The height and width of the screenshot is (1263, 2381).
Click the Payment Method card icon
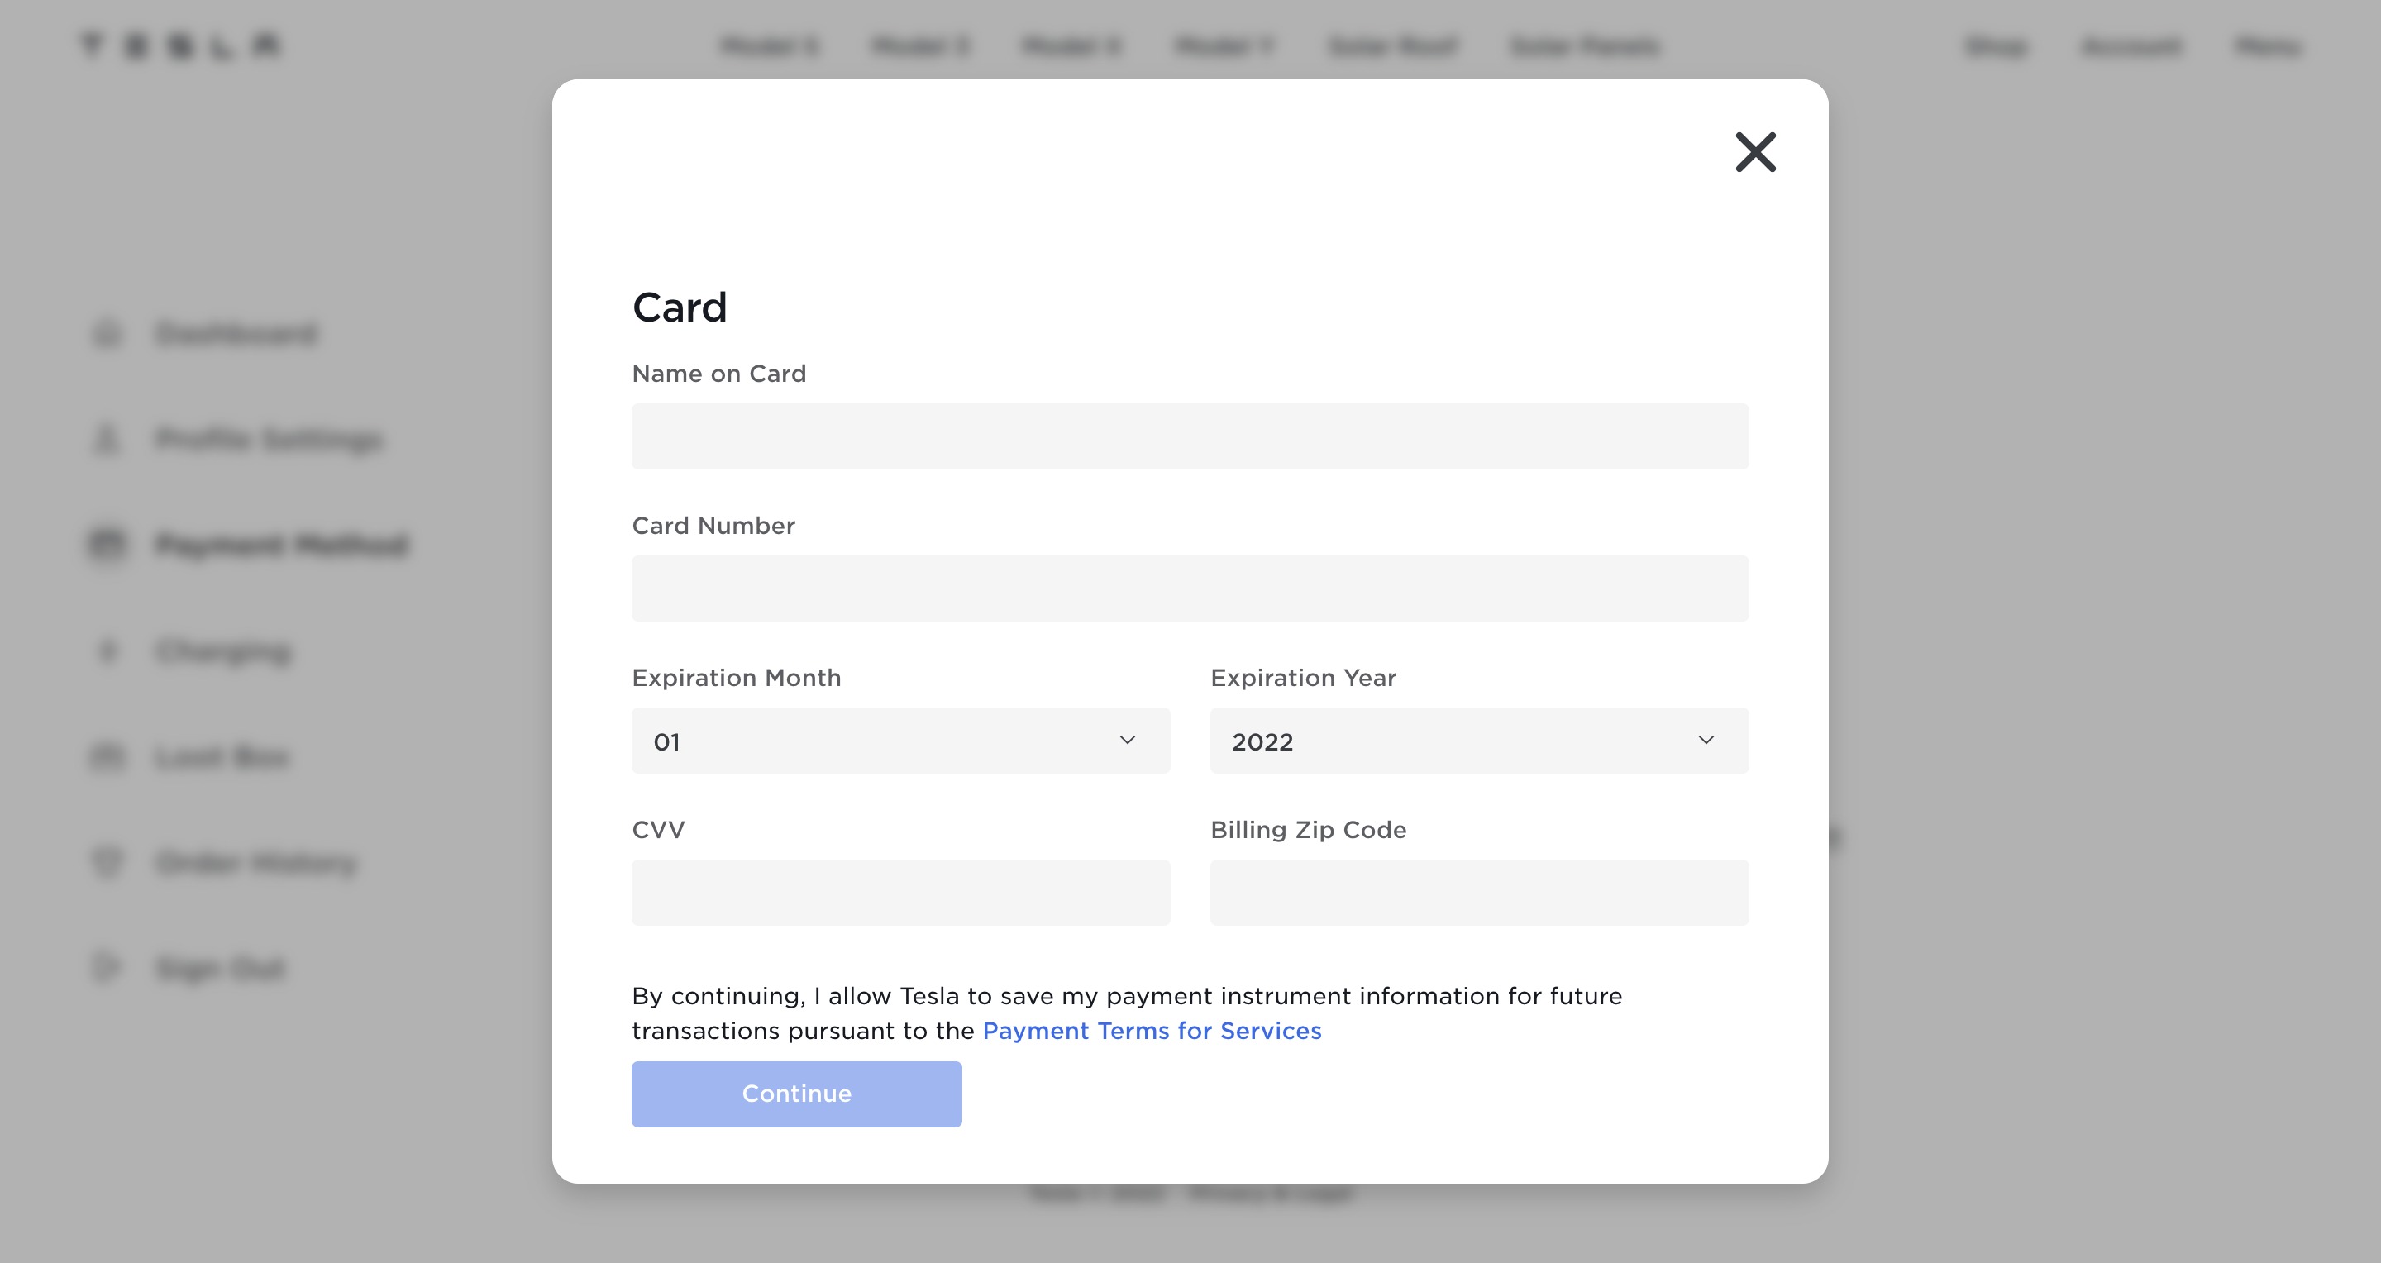point(107,544)
